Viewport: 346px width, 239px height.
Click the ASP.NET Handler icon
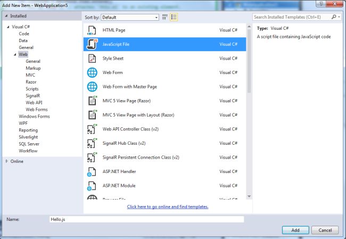coord(92,172)
